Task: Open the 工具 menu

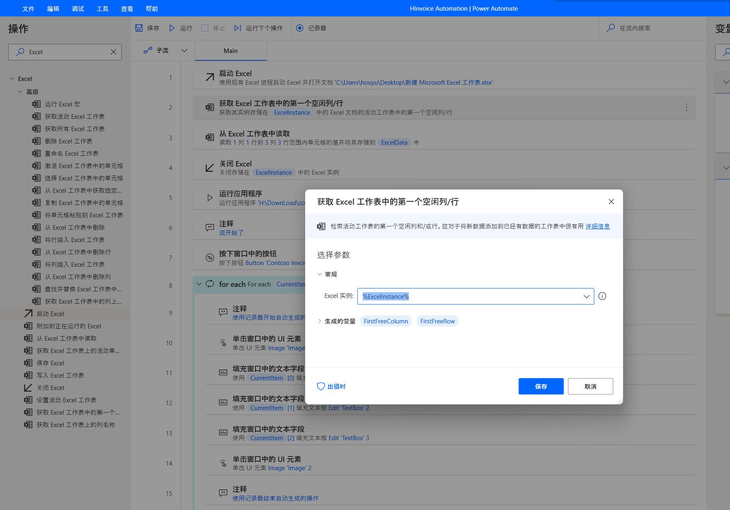Action: (102, 8)
